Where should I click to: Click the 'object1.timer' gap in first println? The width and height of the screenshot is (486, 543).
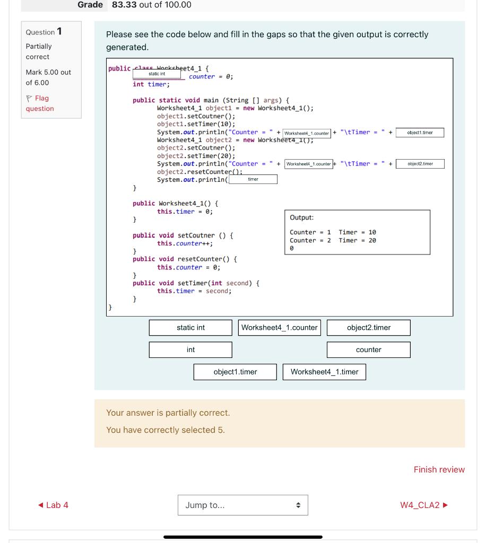pyautogui.click(x=420, y=133)
